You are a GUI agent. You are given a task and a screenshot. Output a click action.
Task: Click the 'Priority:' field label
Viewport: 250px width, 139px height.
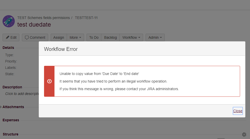tap(11, 61)
